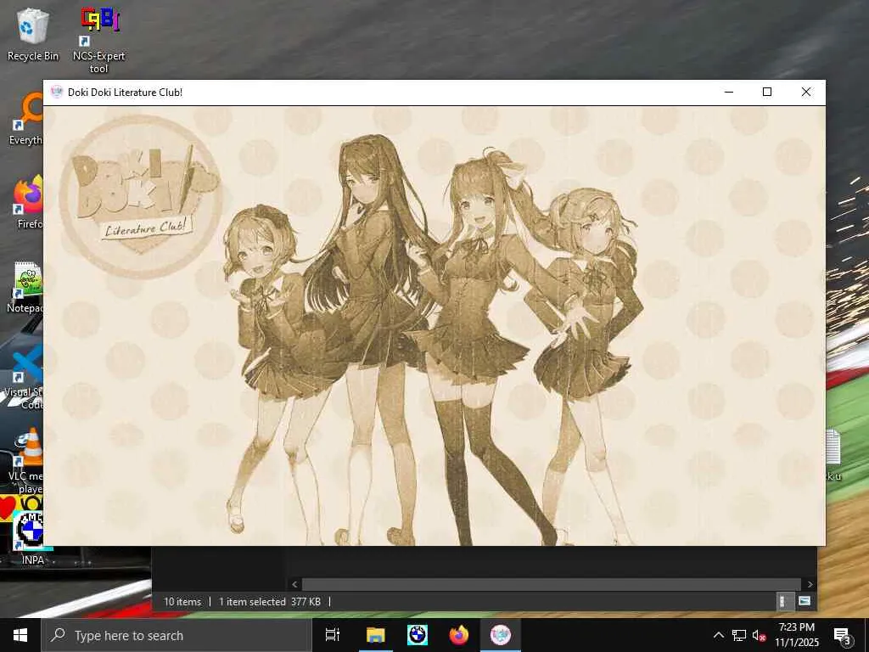This screenshot has width=869, height=652.
Task: Click the muted volume tray icon
Action: (759, 635)
